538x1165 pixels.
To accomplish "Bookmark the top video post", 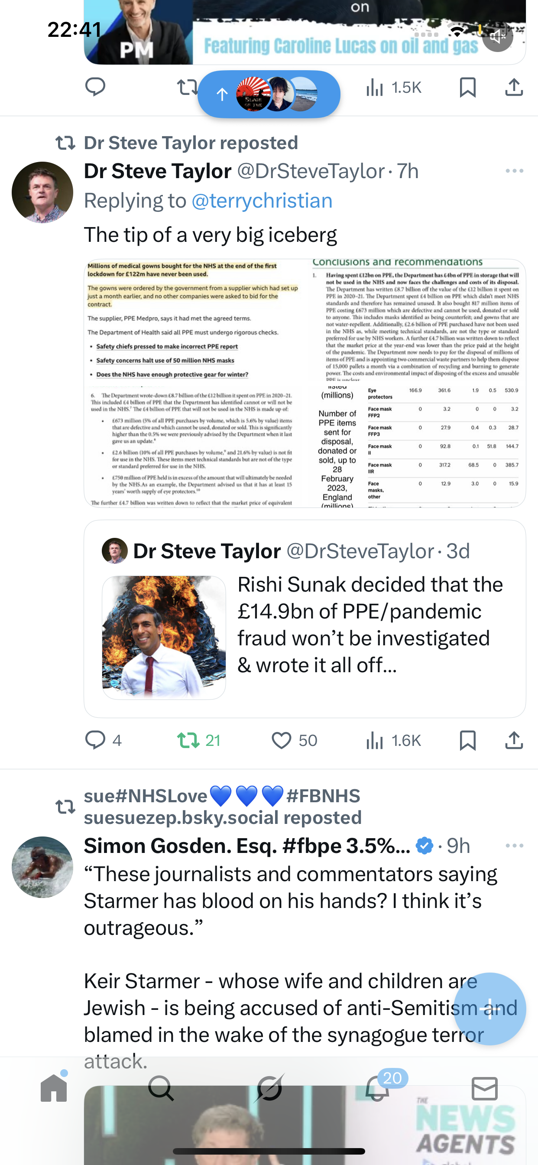I will (467, 87).
